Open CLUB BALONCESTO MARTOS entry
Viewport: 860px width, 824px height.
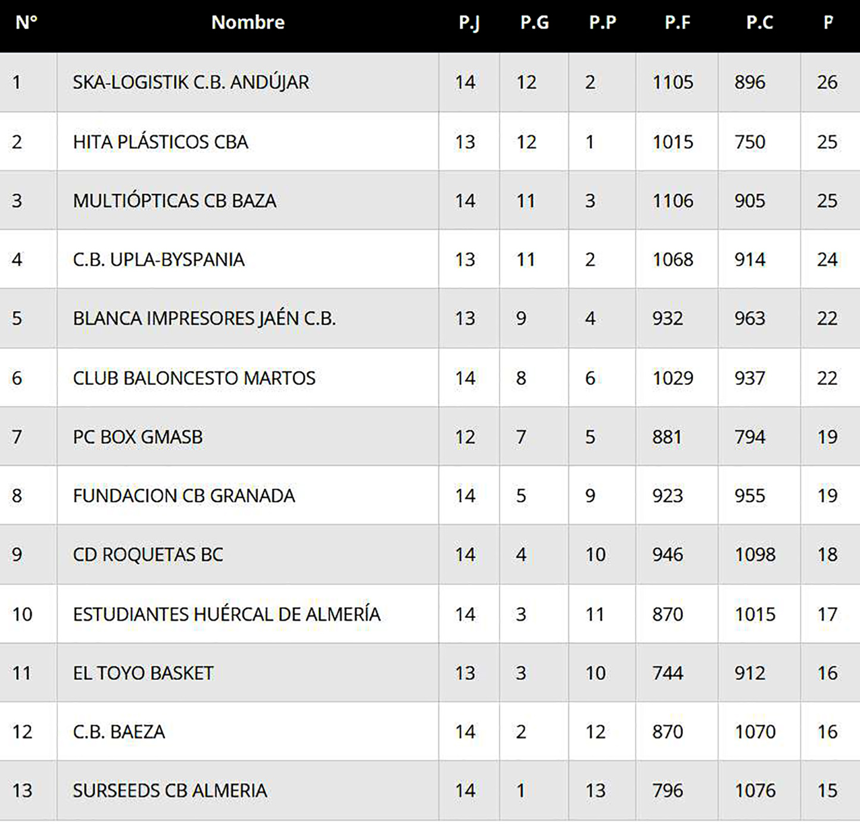pos(194,378)
